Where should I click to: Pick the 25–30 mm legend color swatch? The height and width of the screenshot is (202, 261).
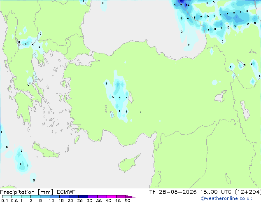(x=83, y=197)
